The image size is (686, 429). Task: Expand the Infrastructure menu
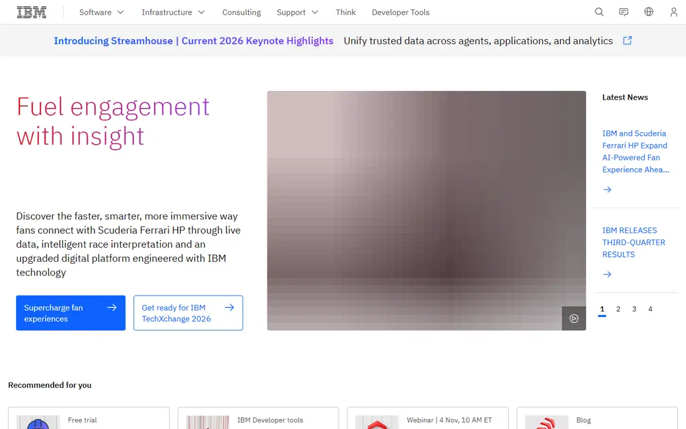tap(173, 12)
